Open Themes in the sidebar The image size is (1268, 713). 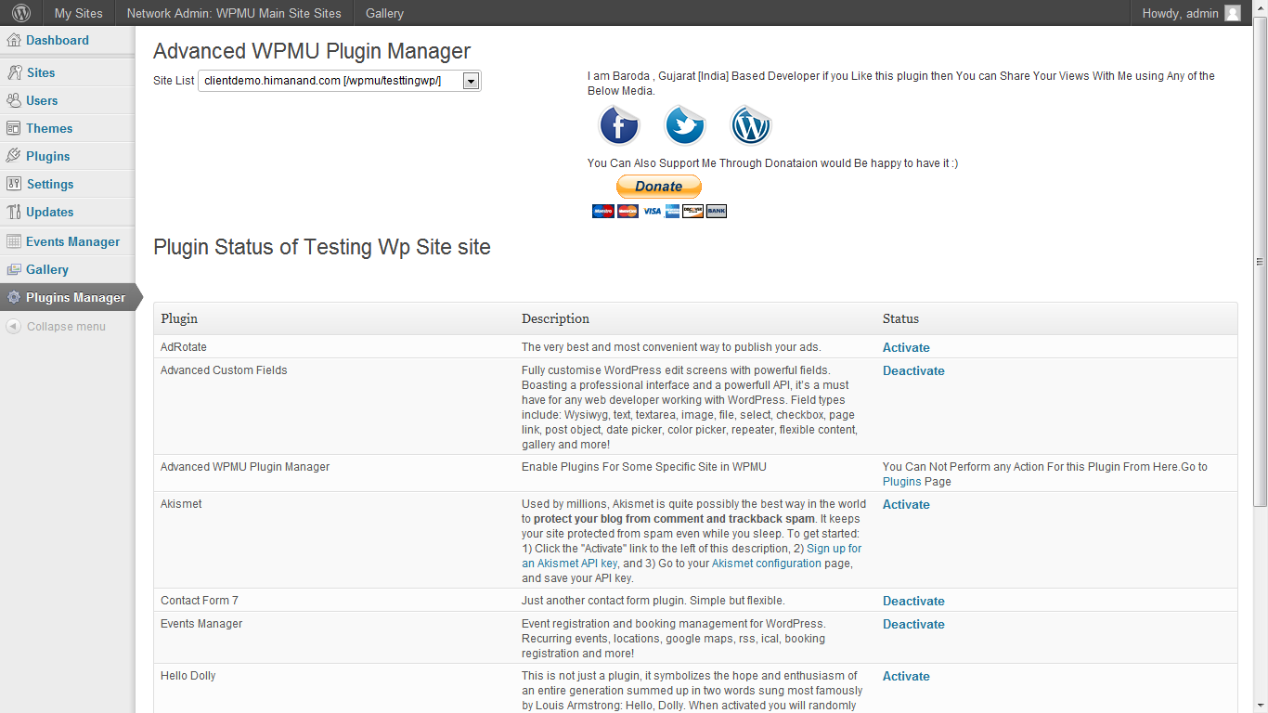49,128
